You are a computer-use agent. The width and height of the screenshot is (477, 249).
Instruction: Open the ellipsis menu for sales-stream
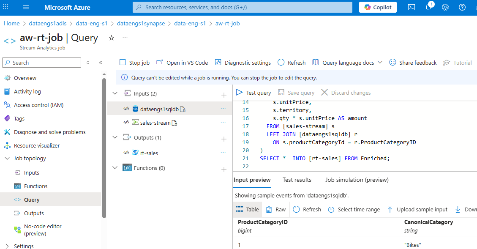[223, 122]
